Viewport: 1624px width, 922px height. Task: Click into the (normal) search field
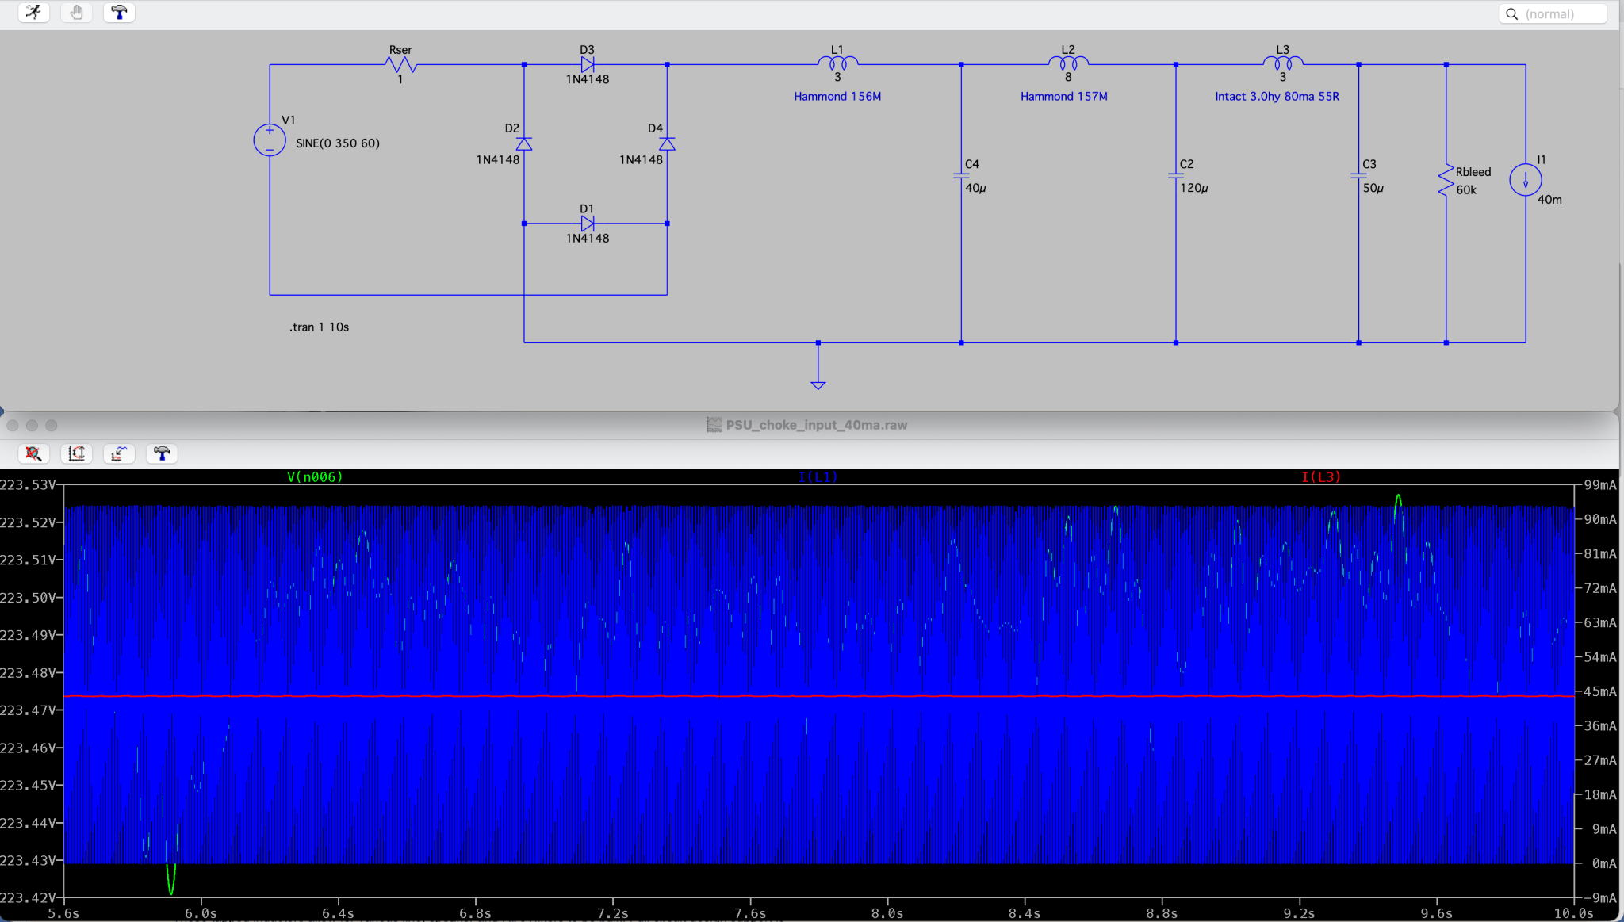(x=1553, y=14)
